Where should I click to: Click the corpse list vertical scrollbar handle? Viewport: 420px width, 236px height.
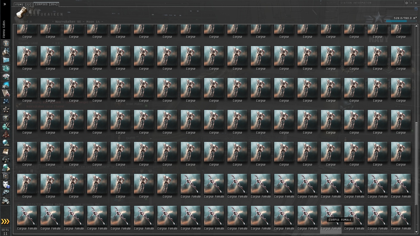[x=417, y=163]
